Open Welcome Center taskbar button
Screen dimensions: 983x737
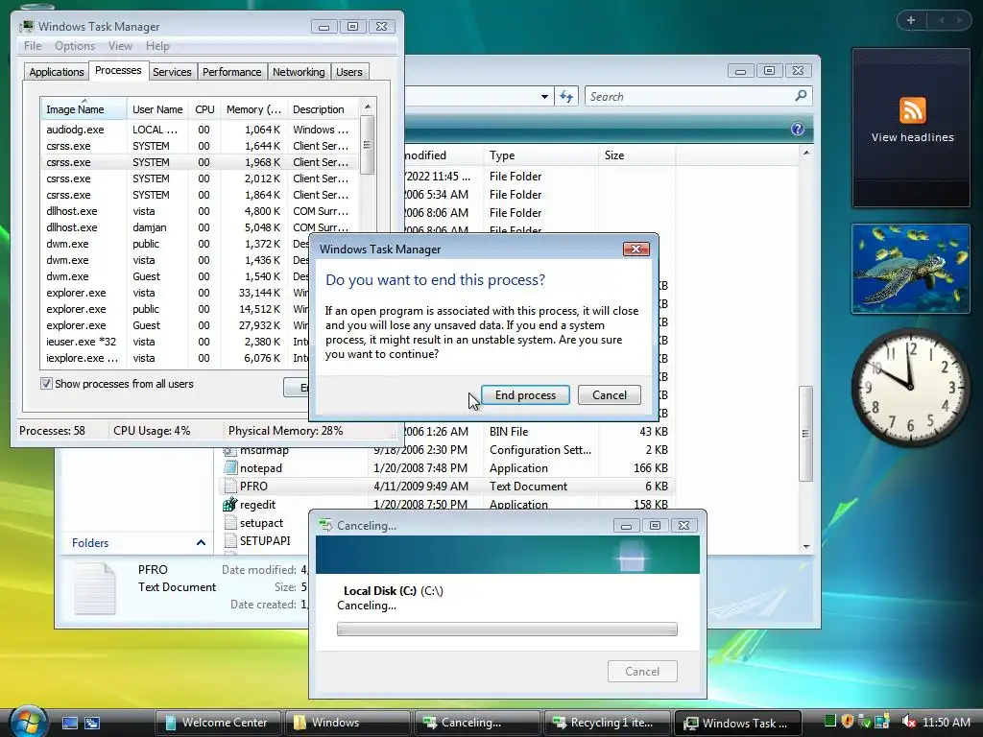(x=218, y=723)
